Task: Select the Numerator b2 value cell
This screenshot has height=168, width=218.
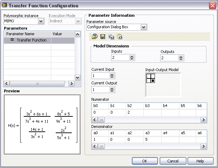Action: click(134, 112)
